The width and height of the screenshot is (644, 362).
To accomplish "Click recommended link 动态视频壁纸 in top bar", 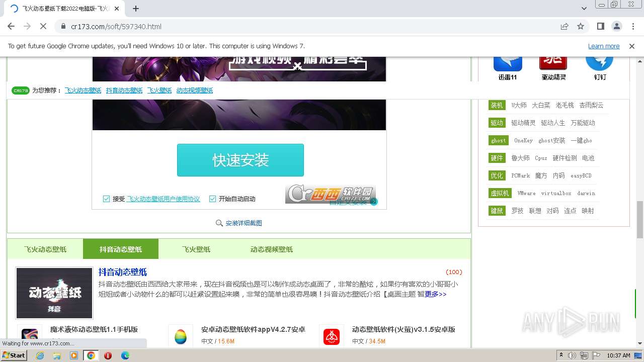I will click(195, 90).
